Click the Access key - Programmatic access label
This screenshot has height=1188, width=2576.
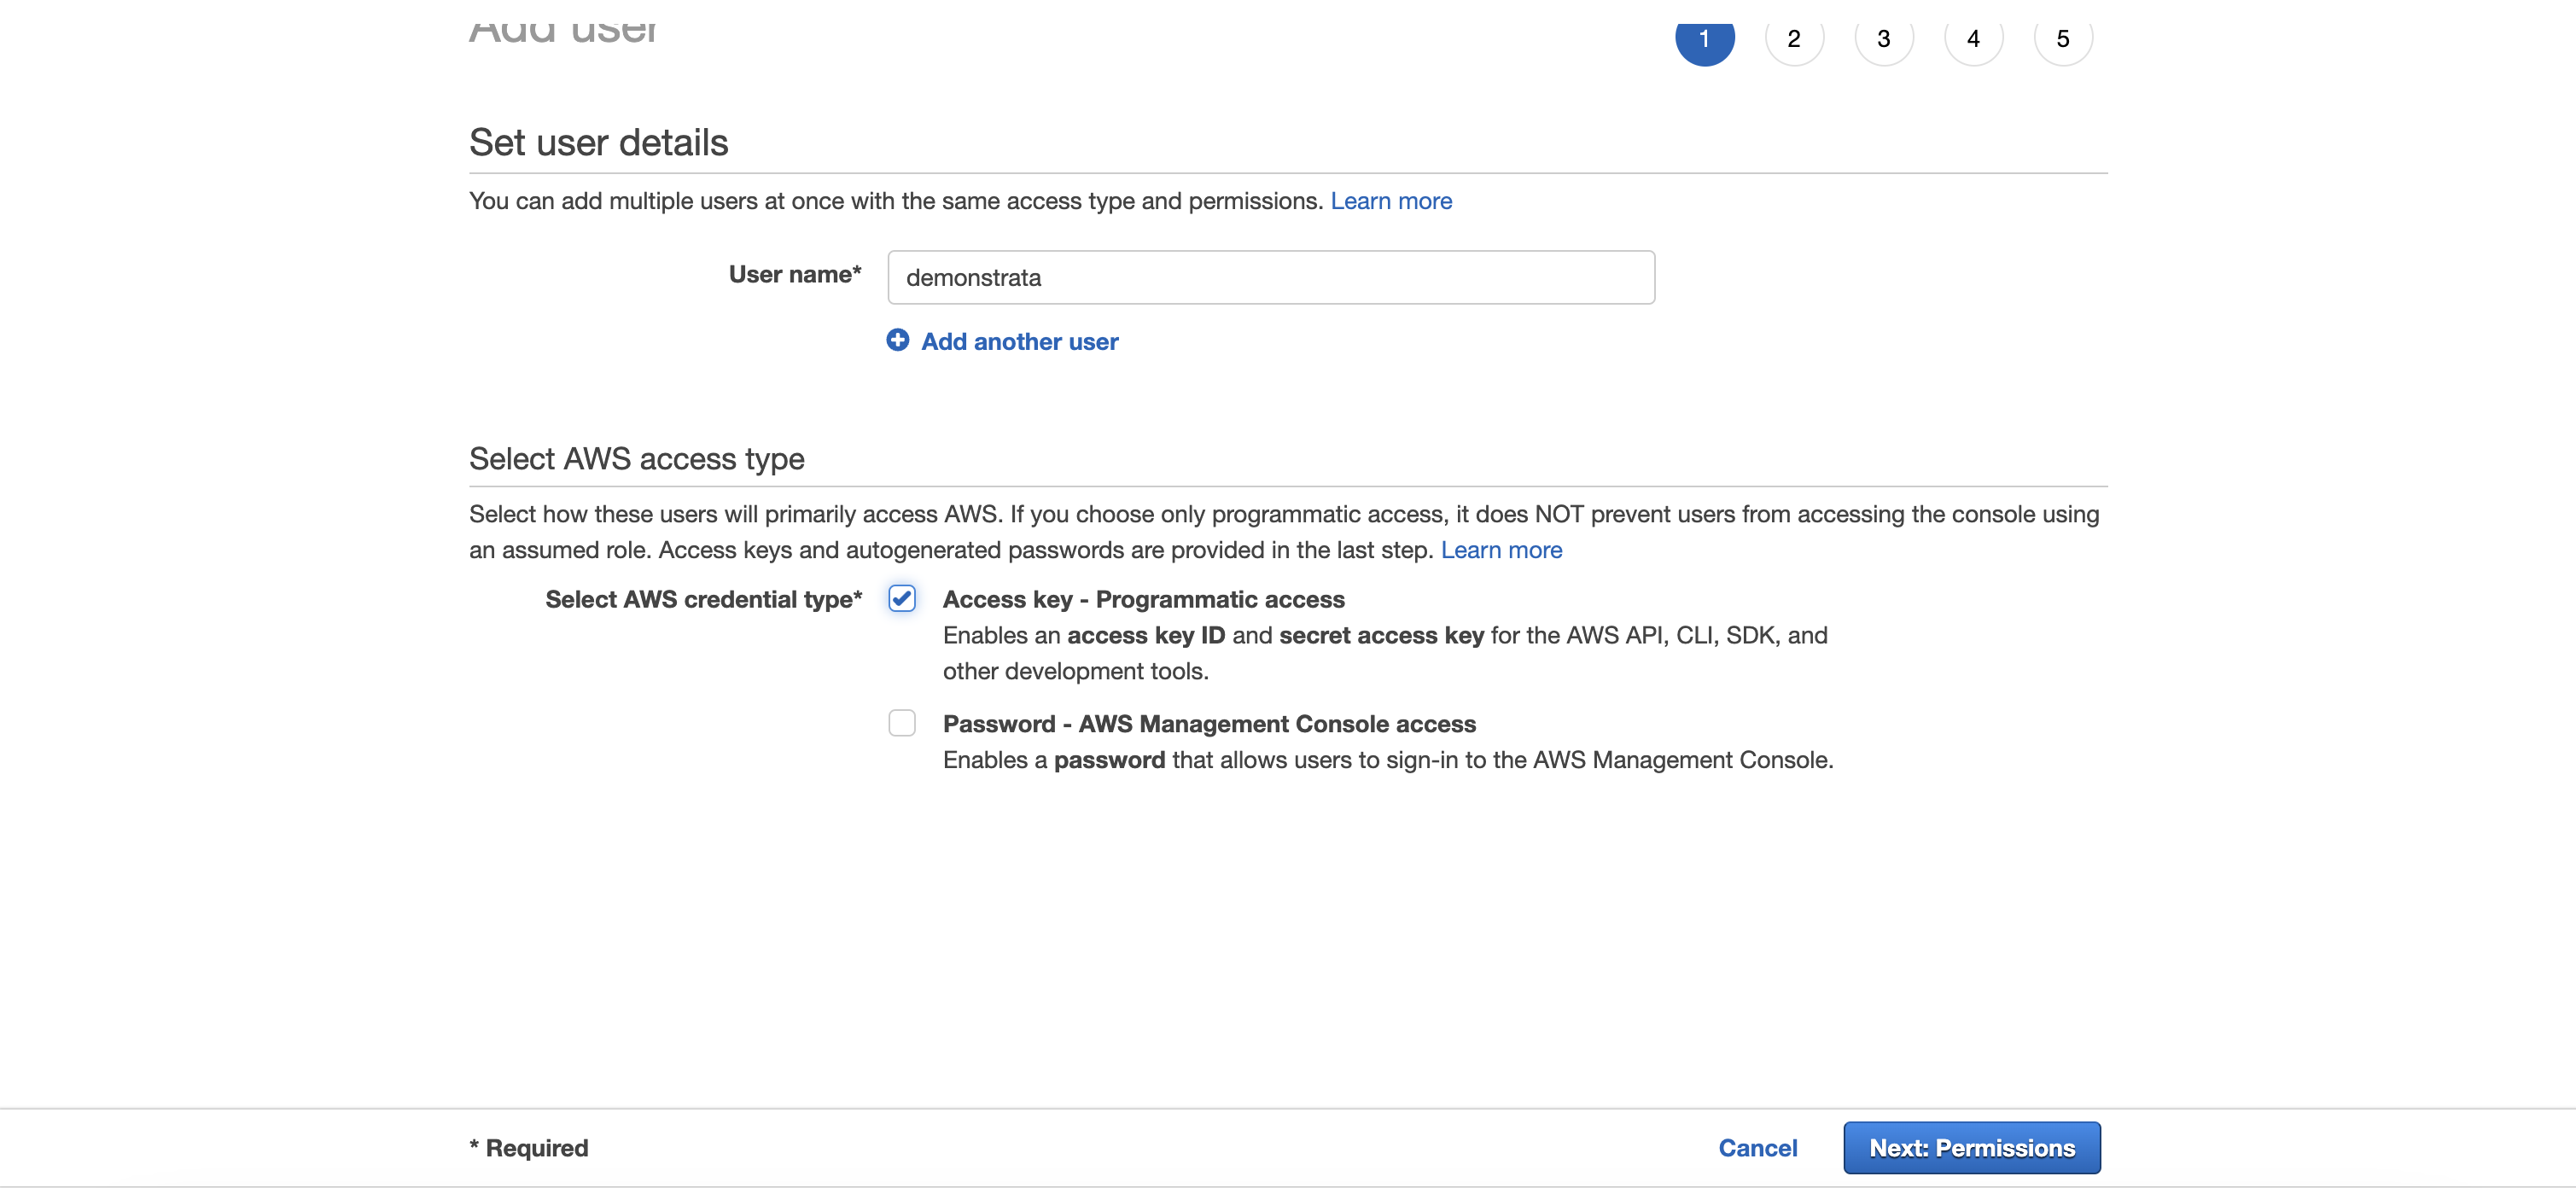(x=1142, y=599)
